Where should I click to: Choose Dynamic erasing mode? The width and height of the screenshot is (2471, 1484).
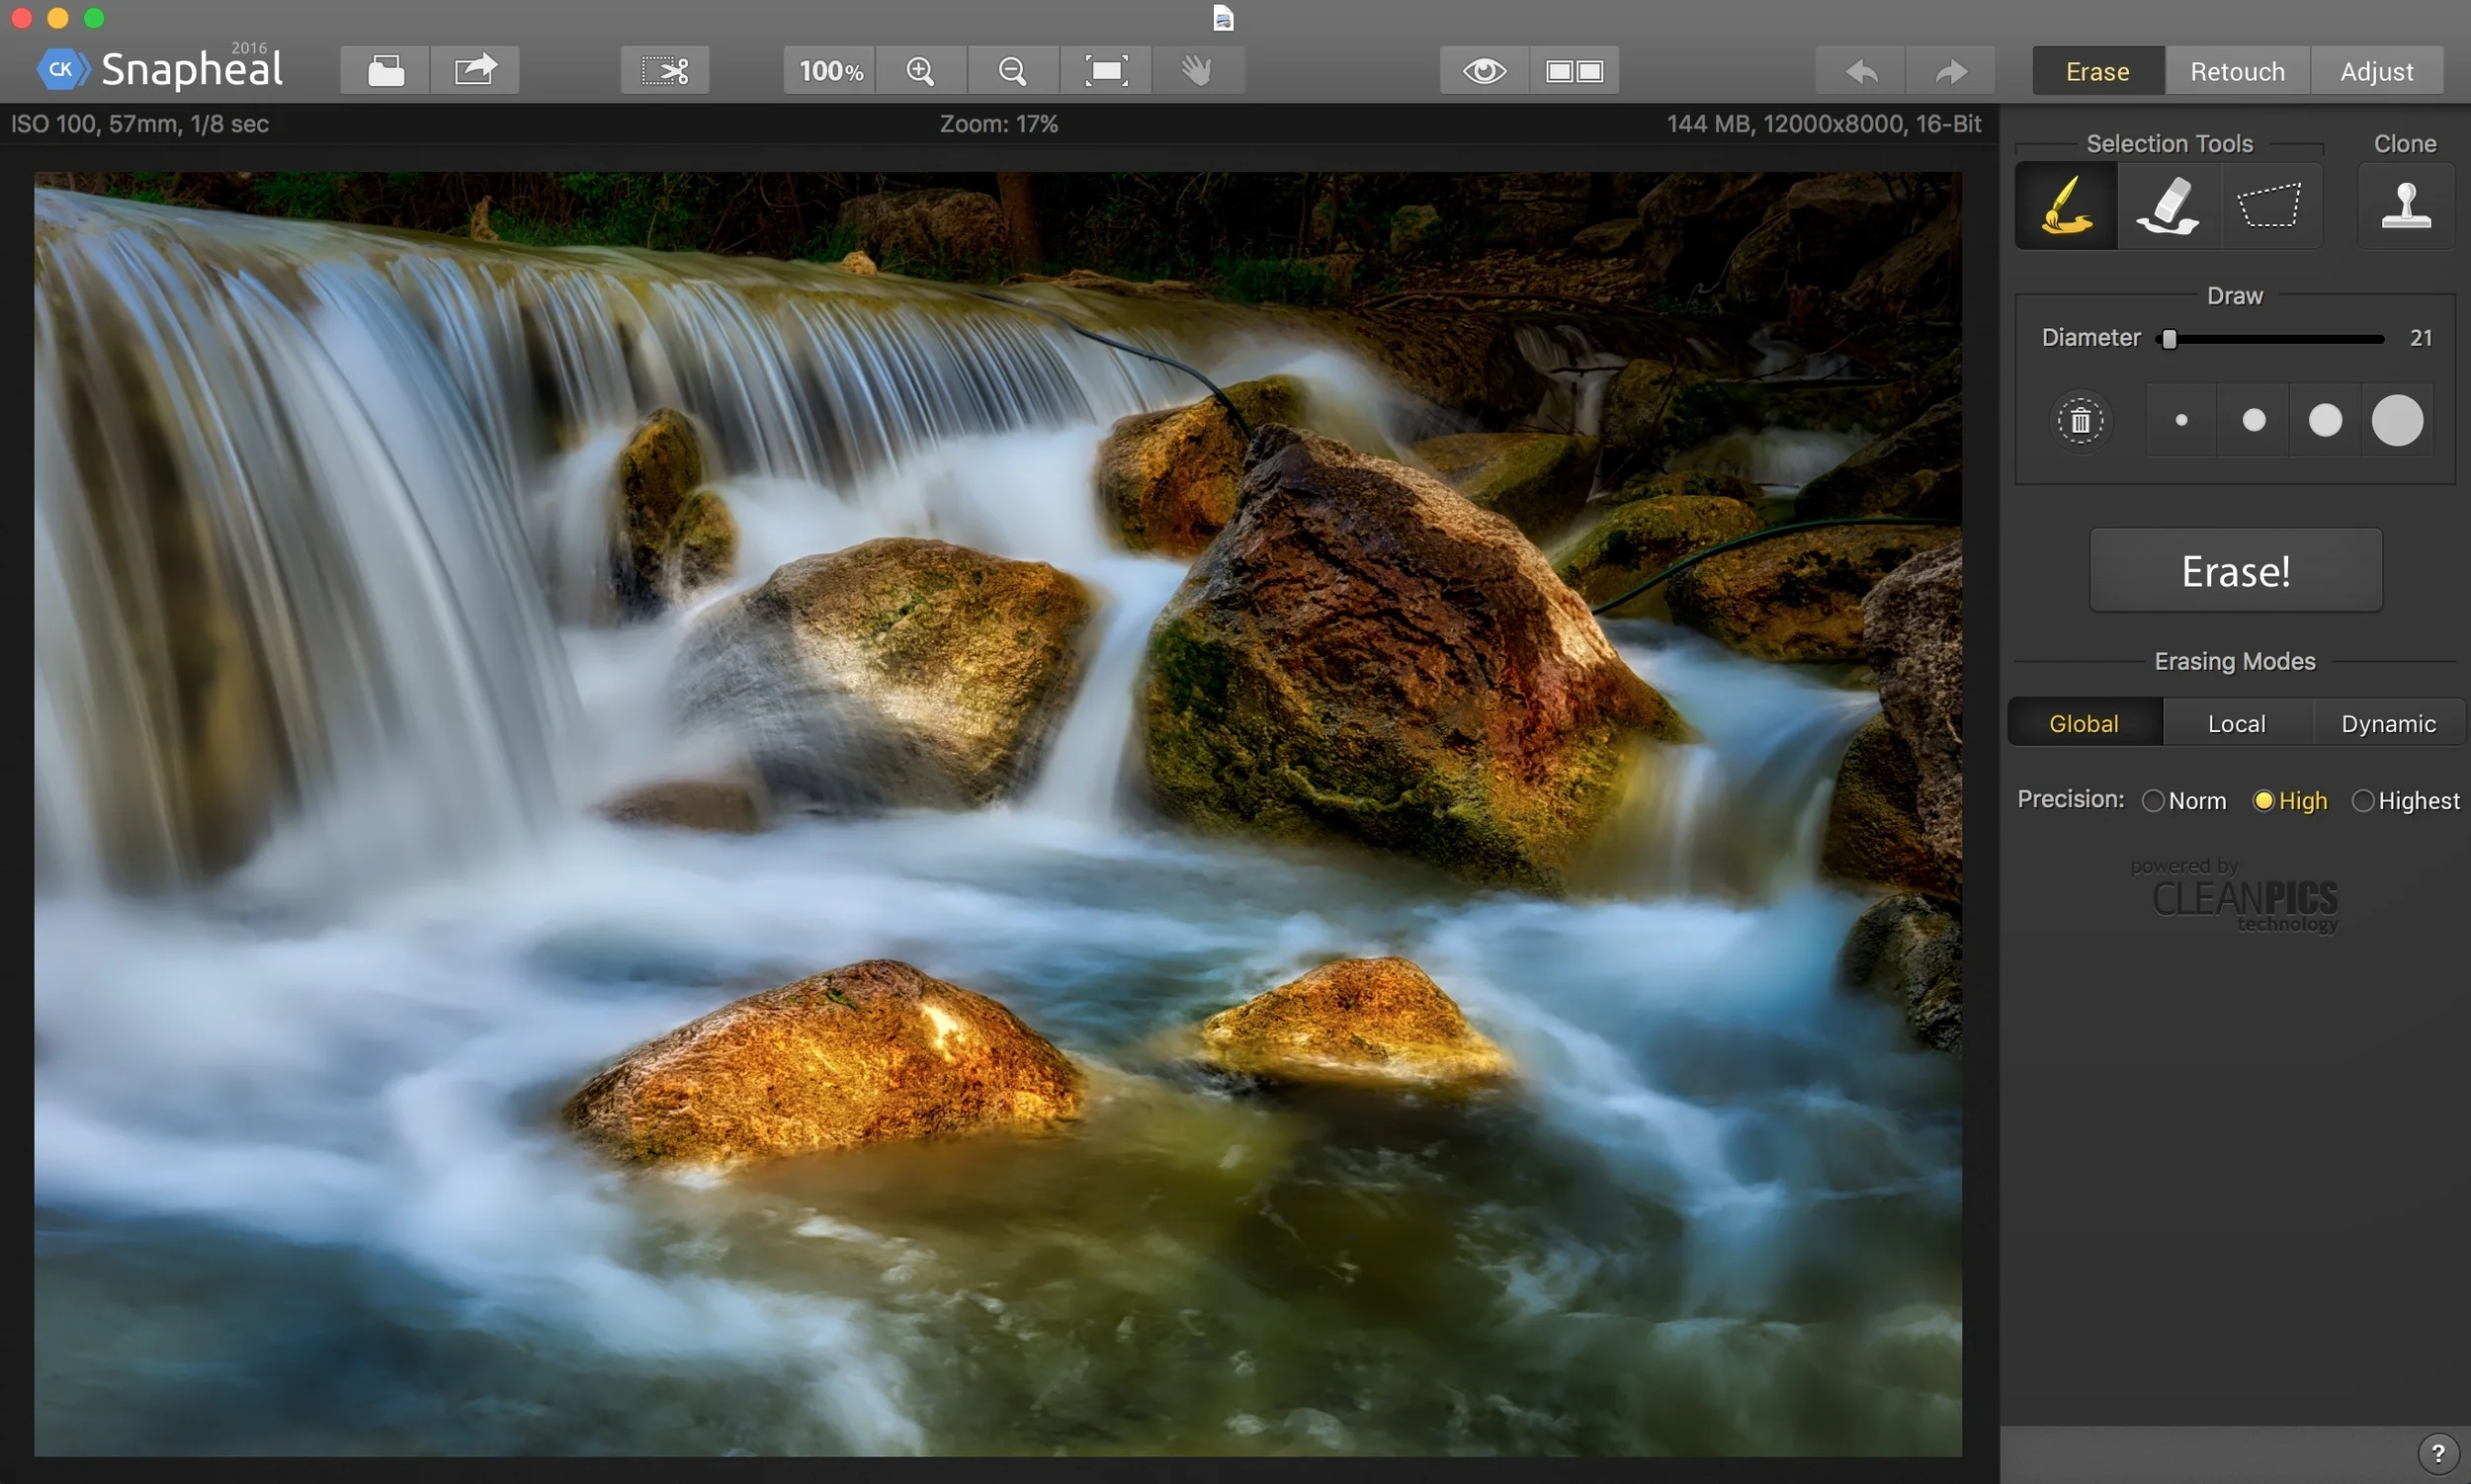point(2387,723)
